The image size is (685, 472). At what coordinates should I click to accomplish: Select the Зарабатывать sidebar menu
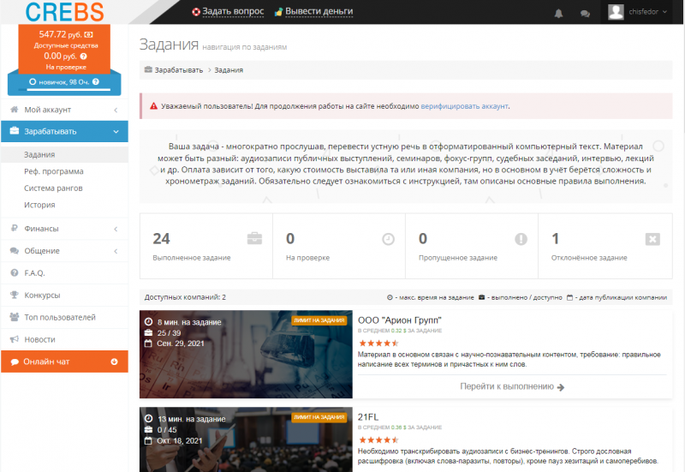point(65,132)
